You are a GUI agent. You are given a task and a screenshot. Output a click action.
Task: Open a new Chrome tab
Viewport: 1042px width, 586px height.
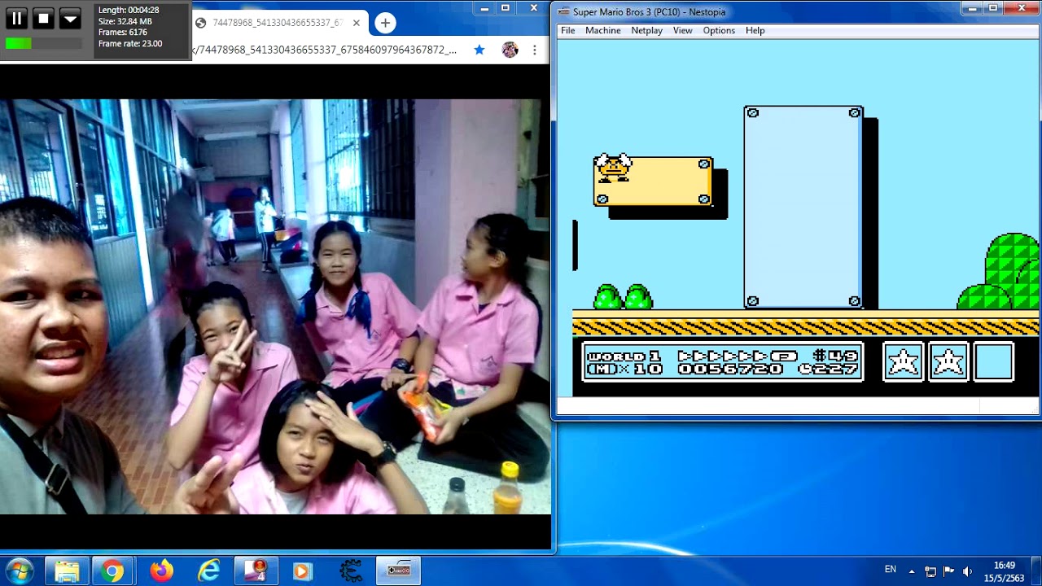pos(385,23)
